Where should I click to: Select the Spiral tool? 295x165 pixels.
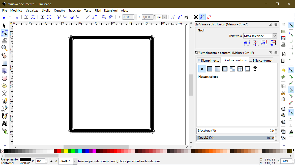[x=5, y=93]
